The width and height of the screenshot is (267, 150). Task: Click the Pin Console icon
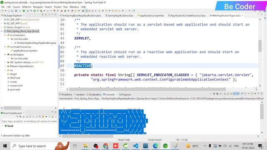pos(242,94)
